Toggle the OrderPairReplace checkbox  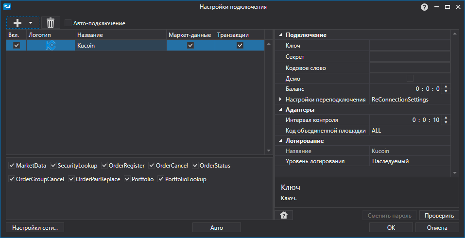71,179
